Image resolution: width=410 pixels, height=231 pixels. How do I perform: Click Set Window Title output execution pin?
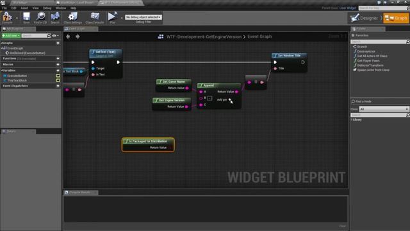tap(303, 62)
